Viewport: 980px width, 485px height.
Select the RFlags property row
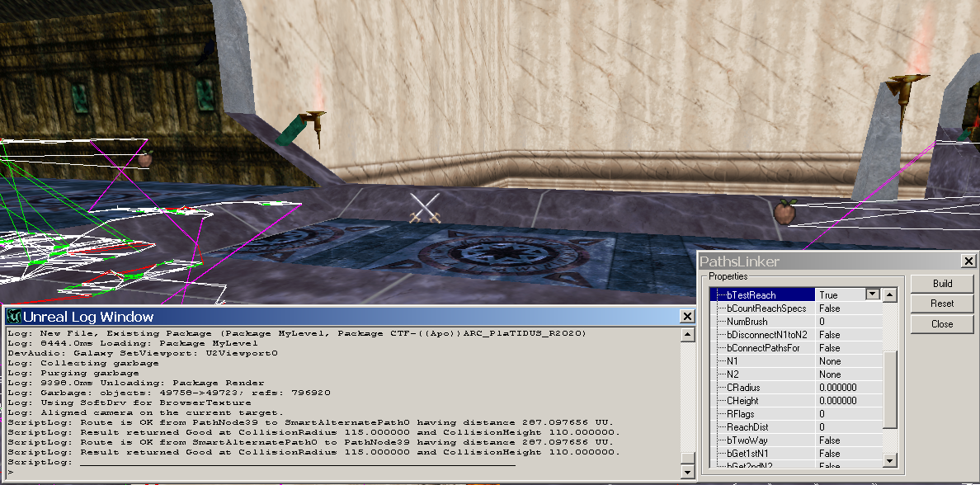(795, 413)
